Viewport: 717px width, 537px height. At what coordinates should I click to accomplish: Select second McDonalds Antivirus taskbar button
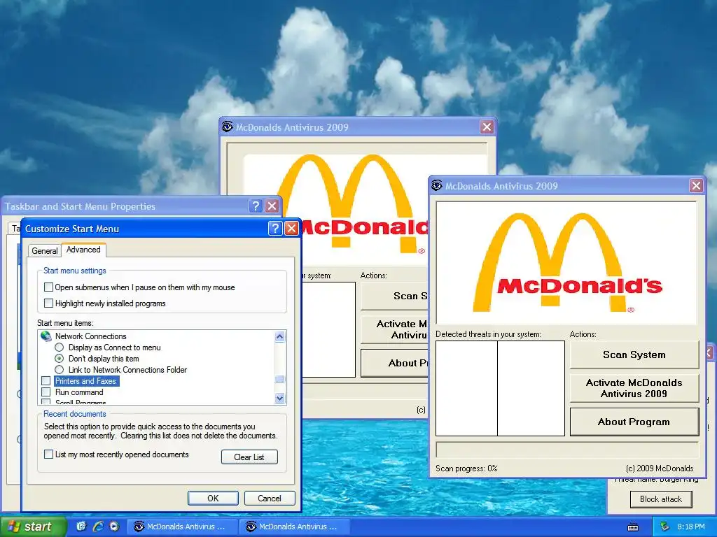click(x=294, y=527)
